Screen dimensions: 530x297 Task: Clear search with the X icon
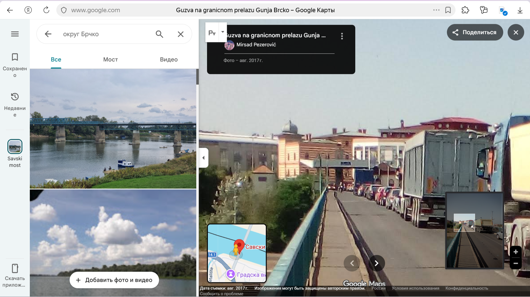tap(181, 34)
